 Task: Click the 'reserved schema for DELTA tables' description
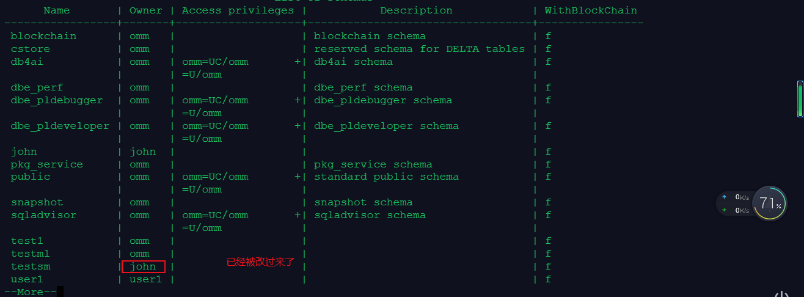tap(420, 49)
